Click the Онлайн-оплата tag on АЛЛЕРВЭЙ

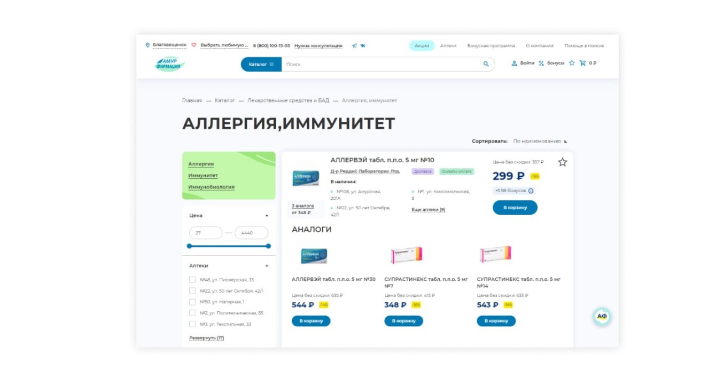(x=457, y=171)
